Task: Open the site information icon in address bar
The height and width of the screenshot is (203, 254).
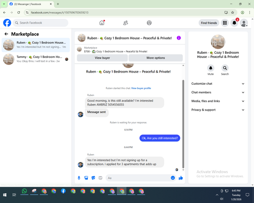Action: click(x=27, y=13)
